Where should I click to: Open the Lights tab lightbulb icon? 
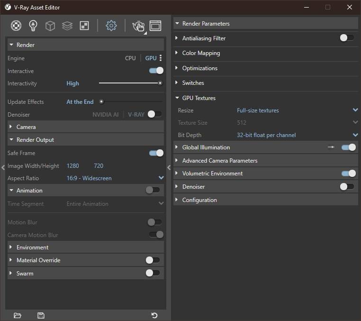33,26
